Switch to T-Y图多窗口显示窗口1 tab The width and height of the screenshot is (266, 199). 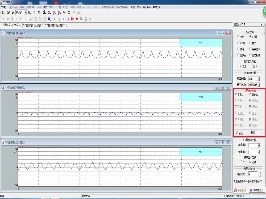tap(11, 25)
